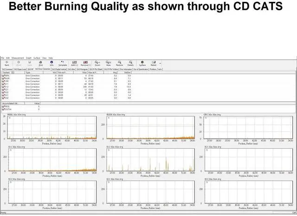Open the File menu
The height and width of the screenshot is (216, 297).
pos(3,58)
